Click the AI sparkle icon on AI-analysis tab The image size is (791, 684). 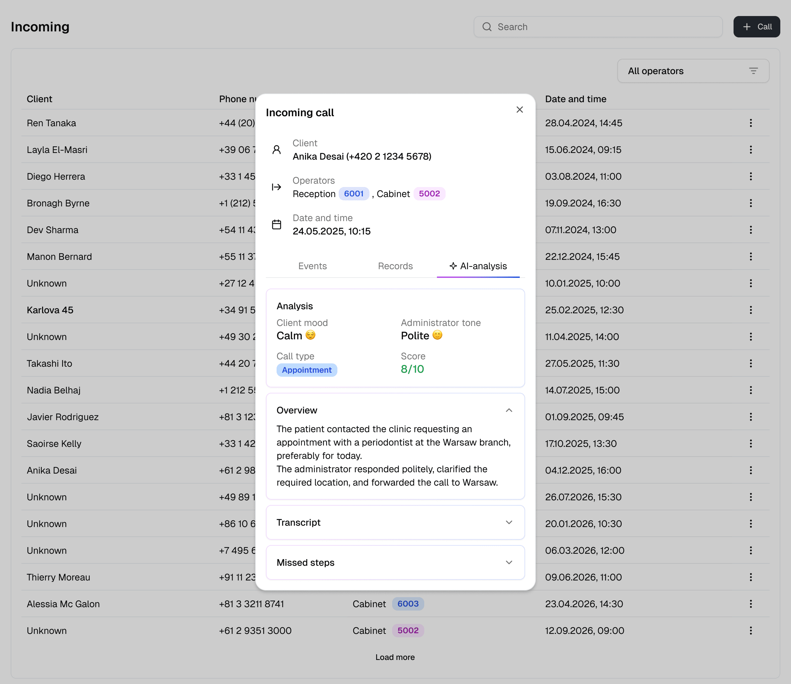coord(453,266)
